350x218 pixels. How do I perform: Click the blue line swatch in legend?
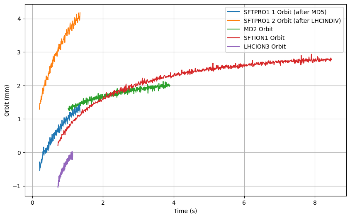234,12
